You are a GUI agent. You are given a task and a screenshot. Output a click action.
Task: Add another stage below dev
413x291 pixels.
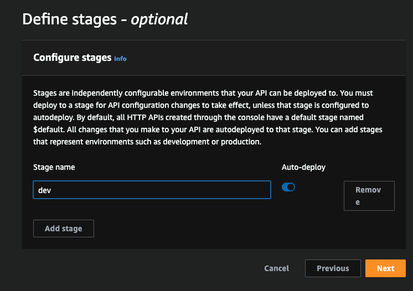pyautogui.click(x=64, y=228)
